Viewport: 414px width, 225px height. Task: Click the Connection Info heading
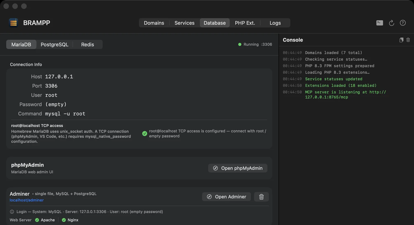coord(26,65)
